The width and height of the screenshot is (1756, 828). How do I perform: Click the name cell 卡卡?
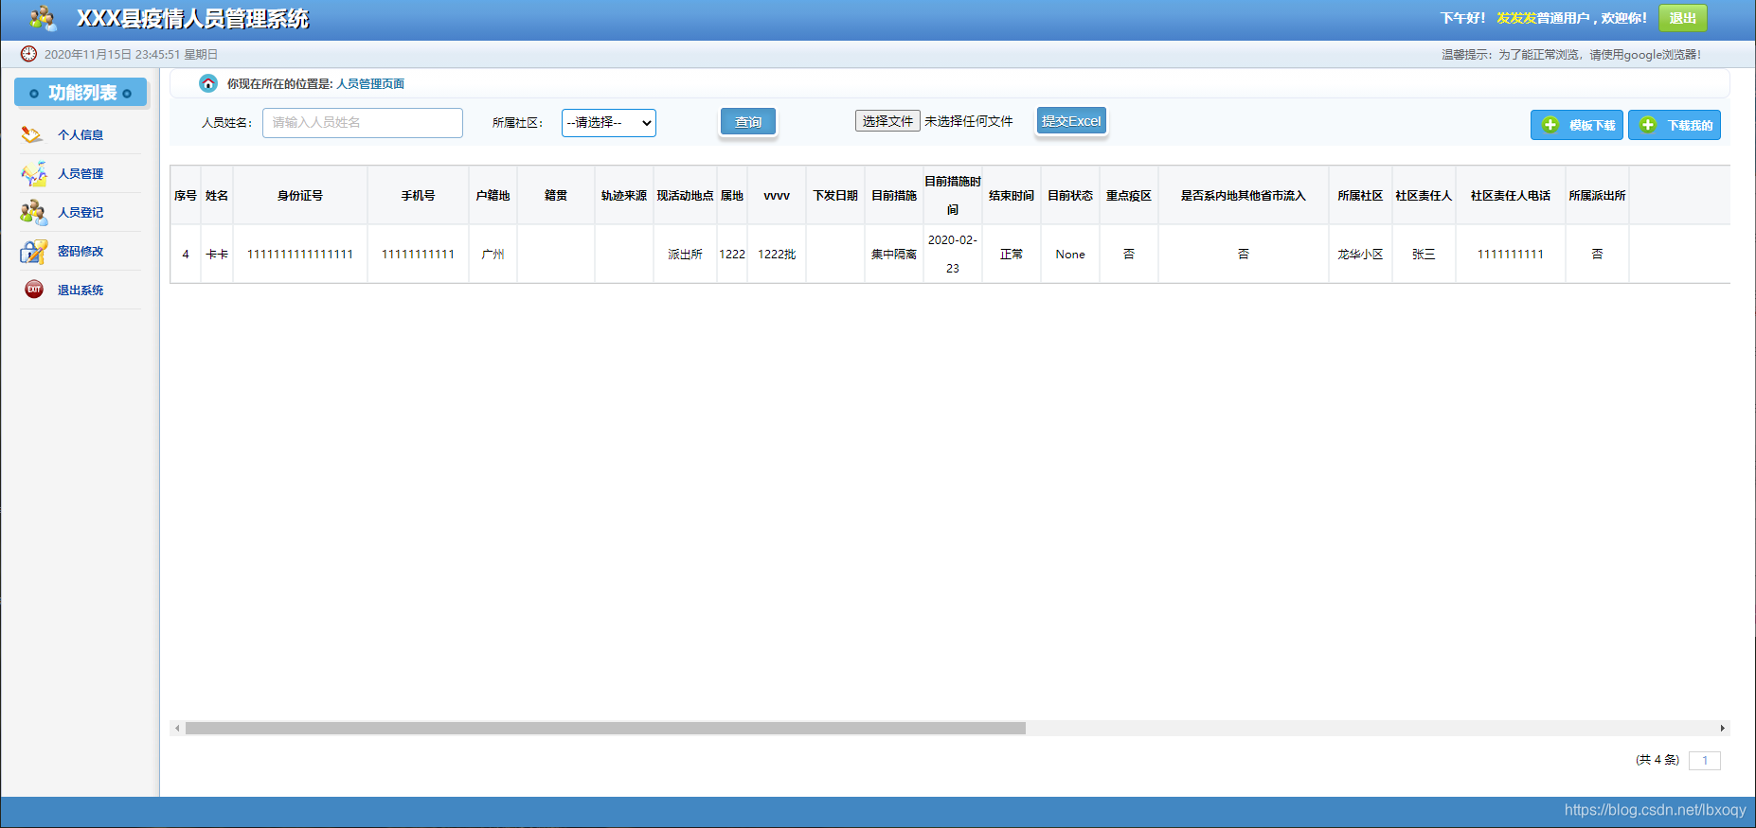point(217,255)
